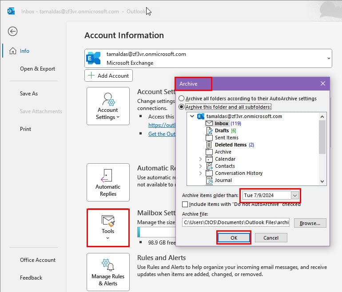Screen dimensions: 342x292
Task: Go to Office Account page
Action: [38, 260]
